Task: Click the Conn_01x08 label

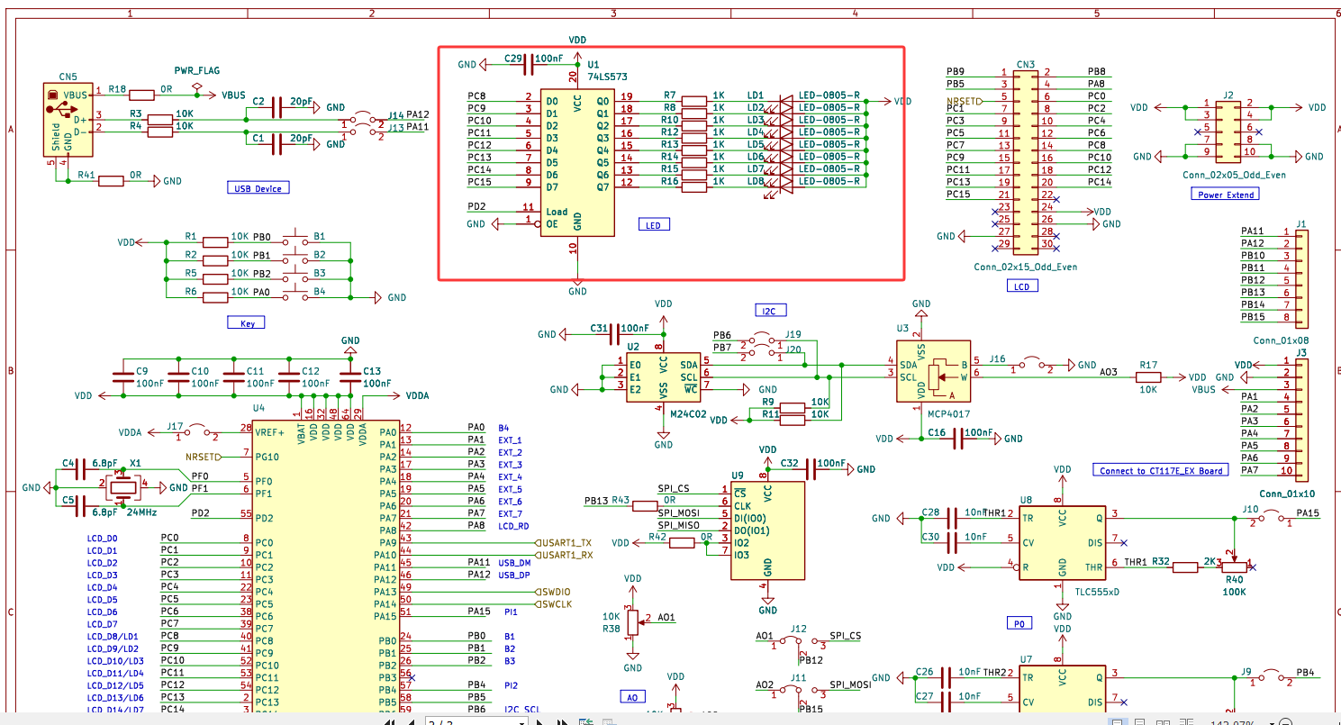Action: [x=1283, y=340]
